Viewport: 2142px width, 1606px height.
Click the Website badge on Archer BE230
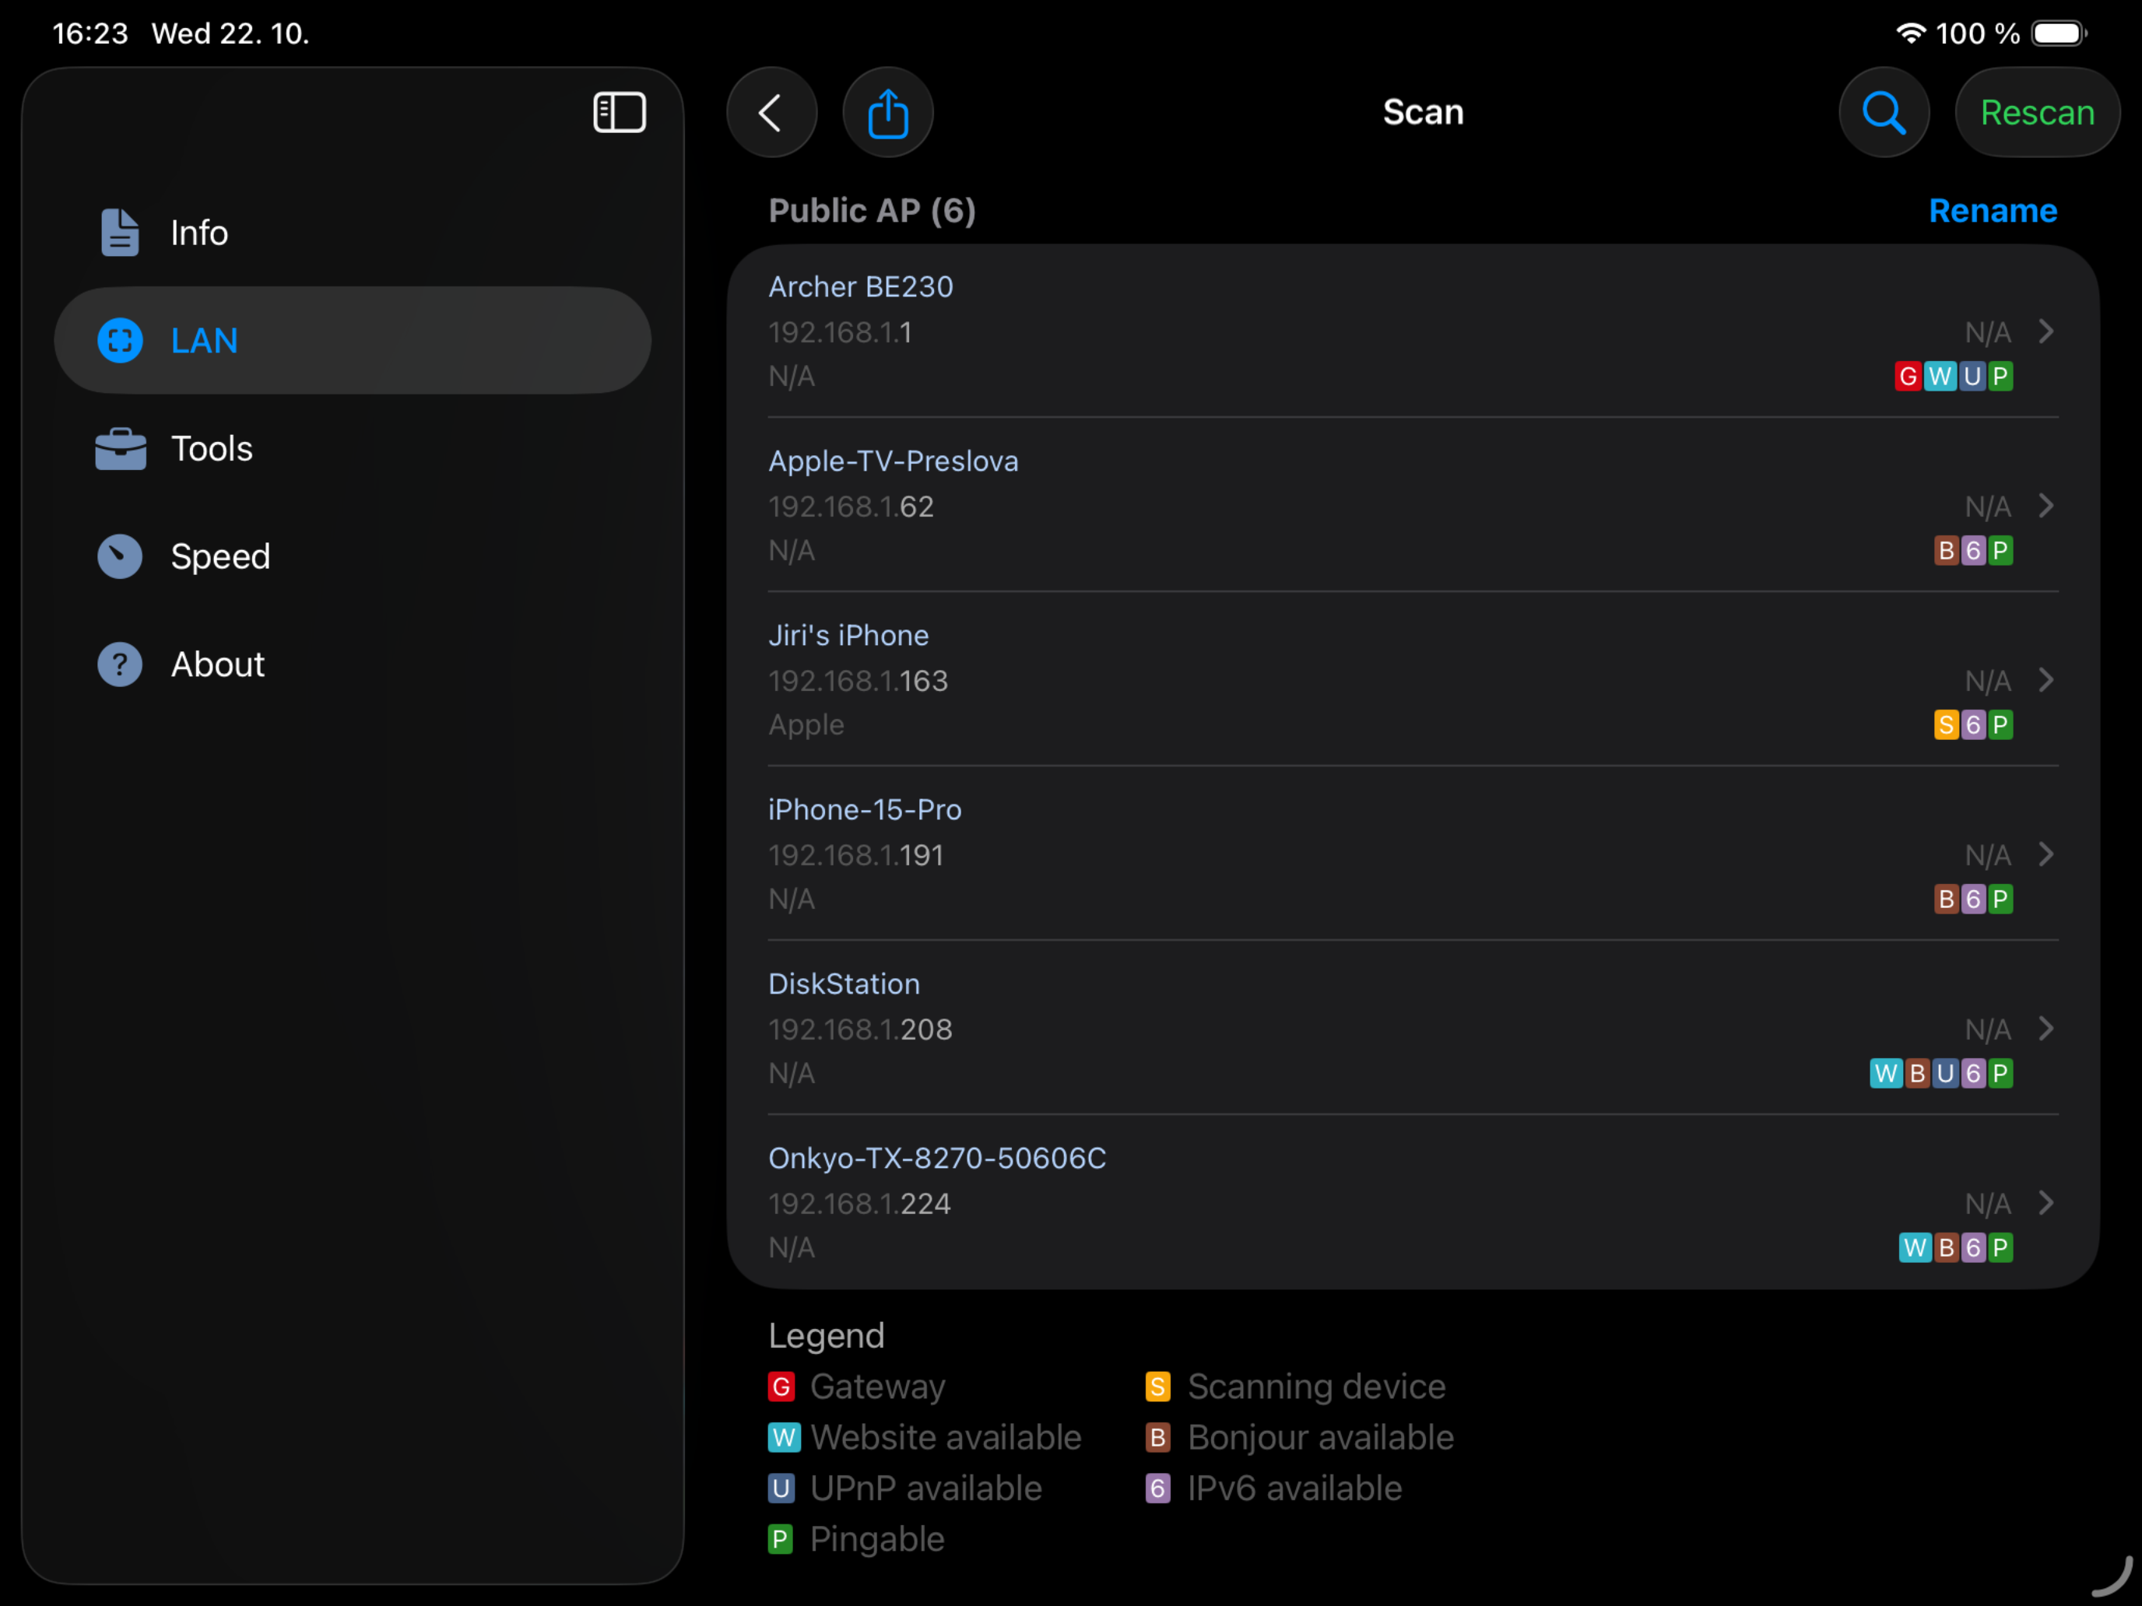click(1940, 376)
